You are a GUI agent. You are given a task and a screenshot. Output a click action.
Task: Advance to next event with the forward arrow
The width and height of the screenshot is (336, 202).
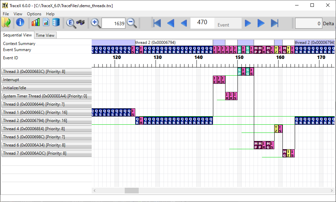(x=248, y=23)
